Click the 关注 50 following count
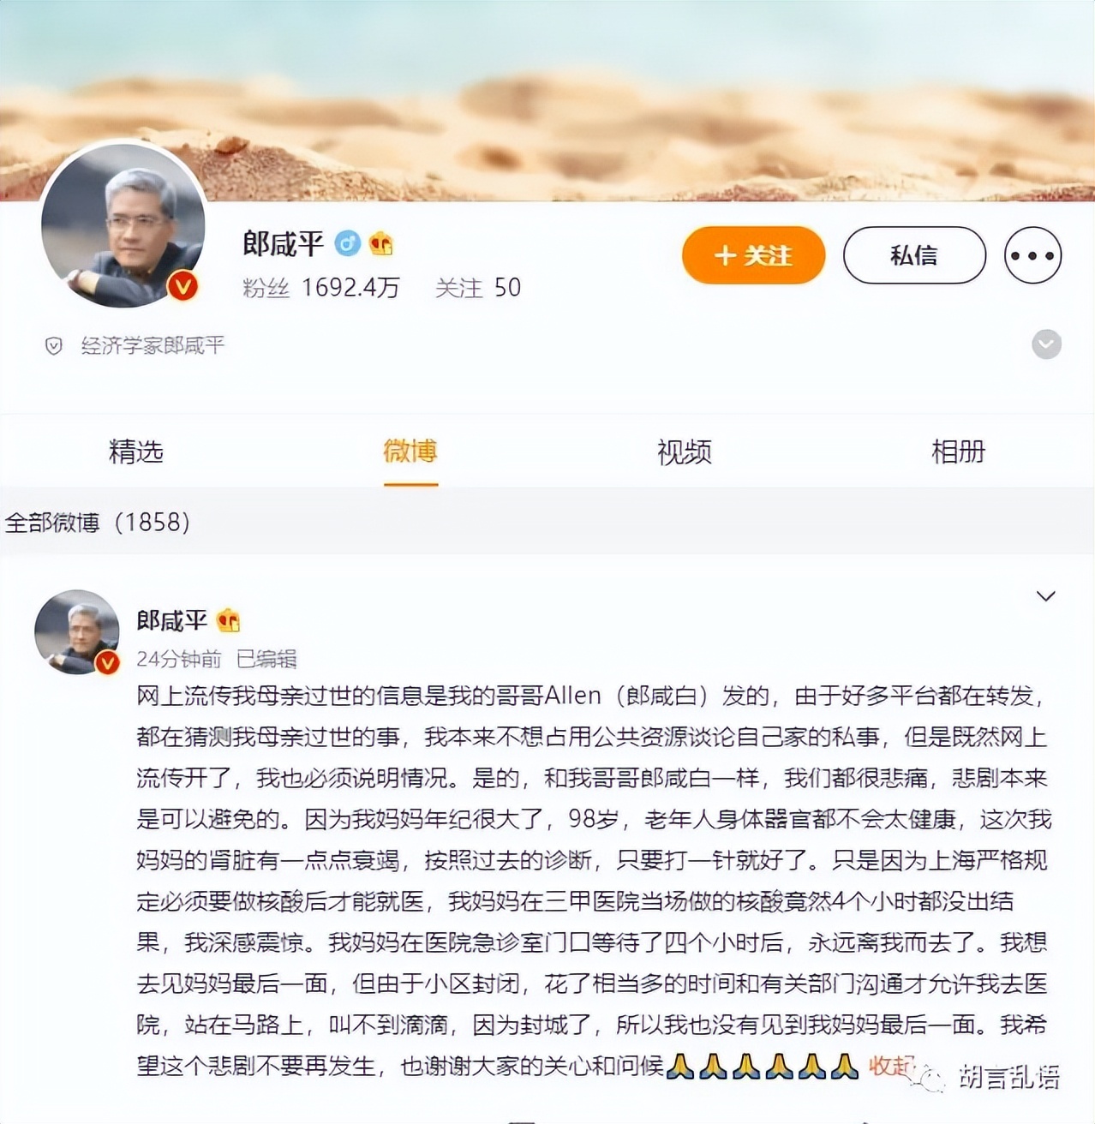The image size is (1095, 1124). point(478,288)
